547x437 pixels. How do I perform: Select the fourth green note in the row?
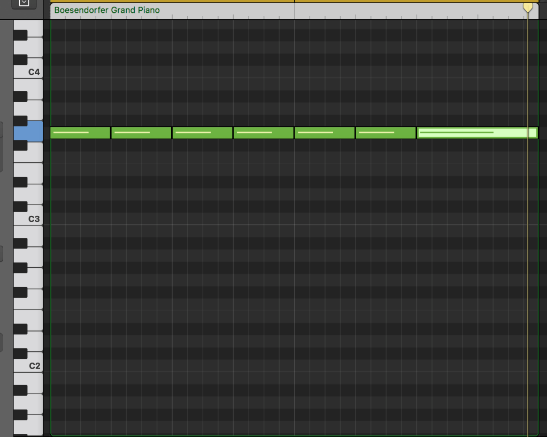[263, 133]
